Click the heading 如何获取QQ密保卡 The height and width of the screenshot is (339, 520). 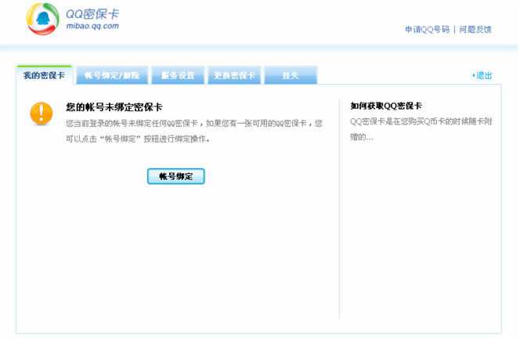(x=386, y=106)
